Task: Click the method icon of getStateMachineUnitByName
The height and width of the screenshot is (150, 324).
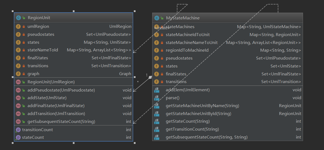Action: (x=157, y=106)
